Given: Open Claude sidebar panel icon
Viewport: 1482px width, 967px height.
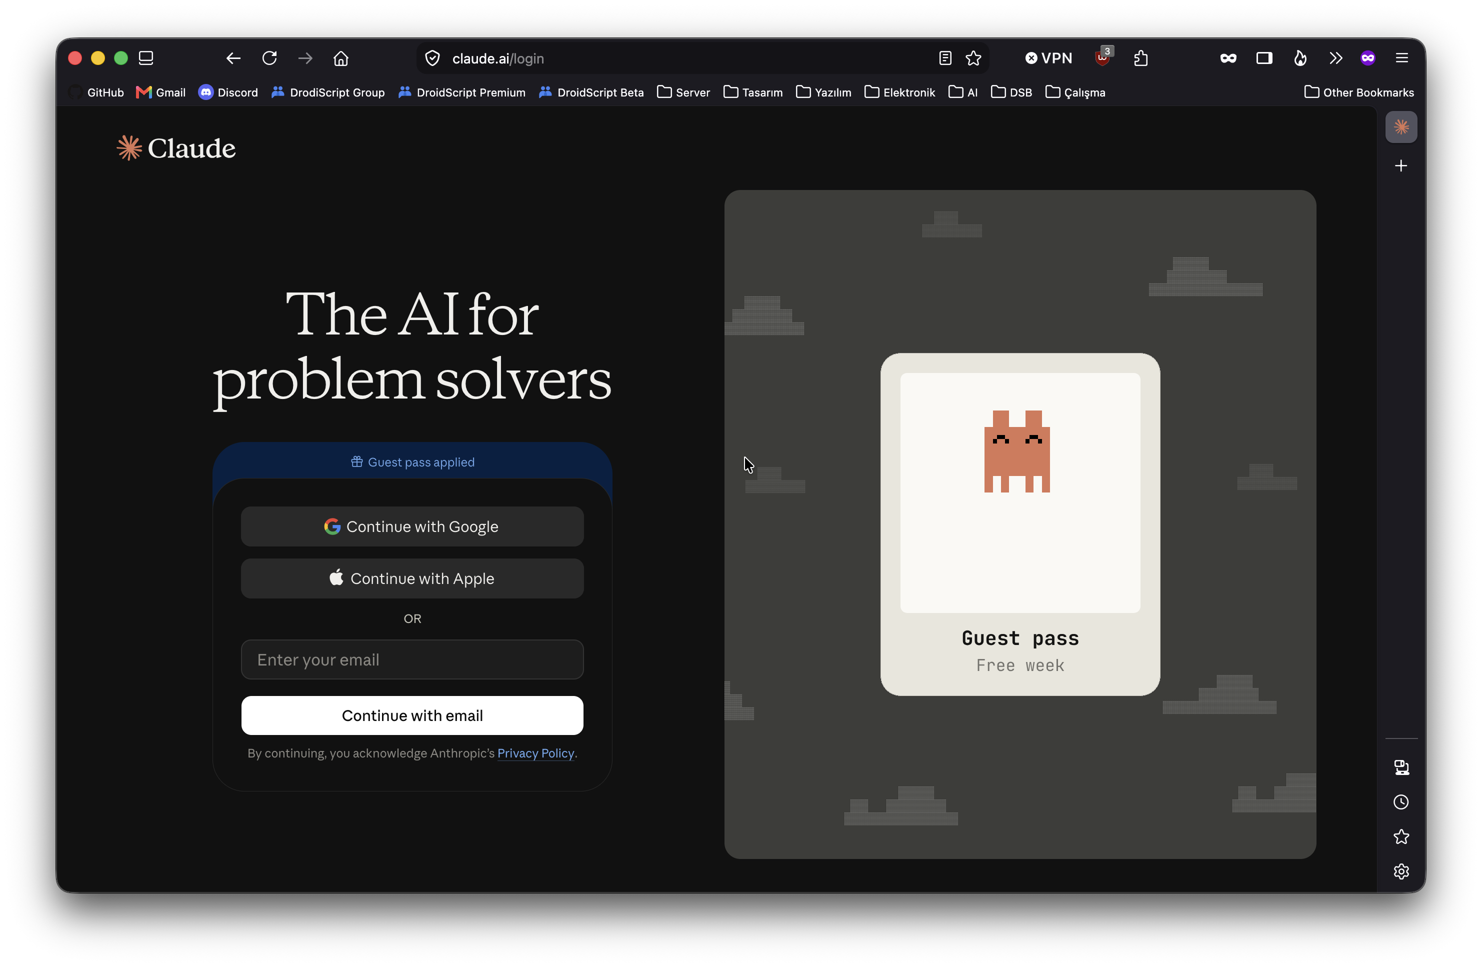Looking at the screenshot, I should pos(1401,127).
